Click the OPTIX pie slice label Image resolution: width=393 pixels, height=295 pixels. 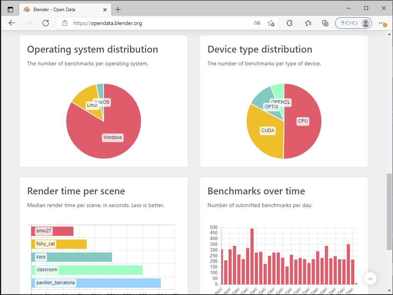[271, 107]
